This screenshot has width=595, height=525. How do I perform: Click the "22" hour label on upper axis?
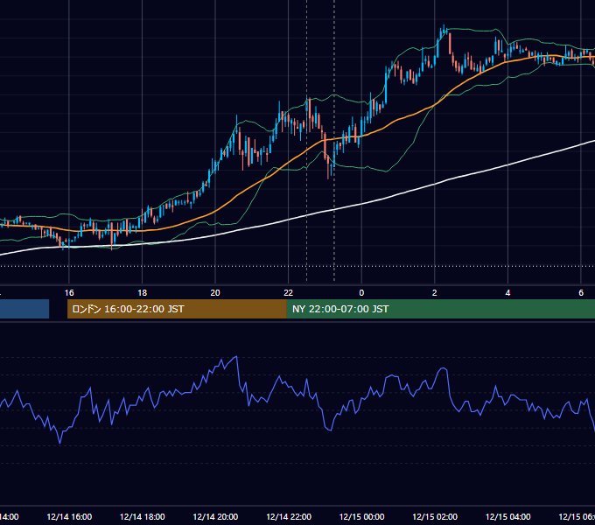click(x=289, y=293)
